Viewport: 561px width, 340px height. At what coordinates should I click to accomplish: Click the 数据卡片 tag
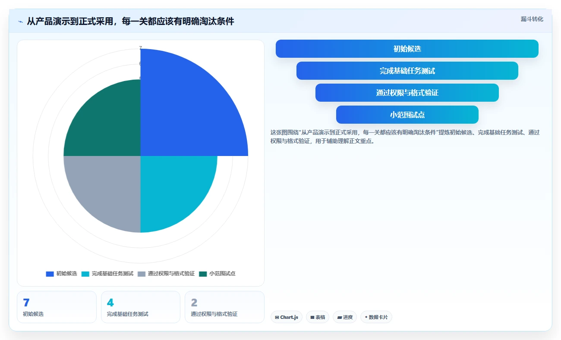coord(376,317)
